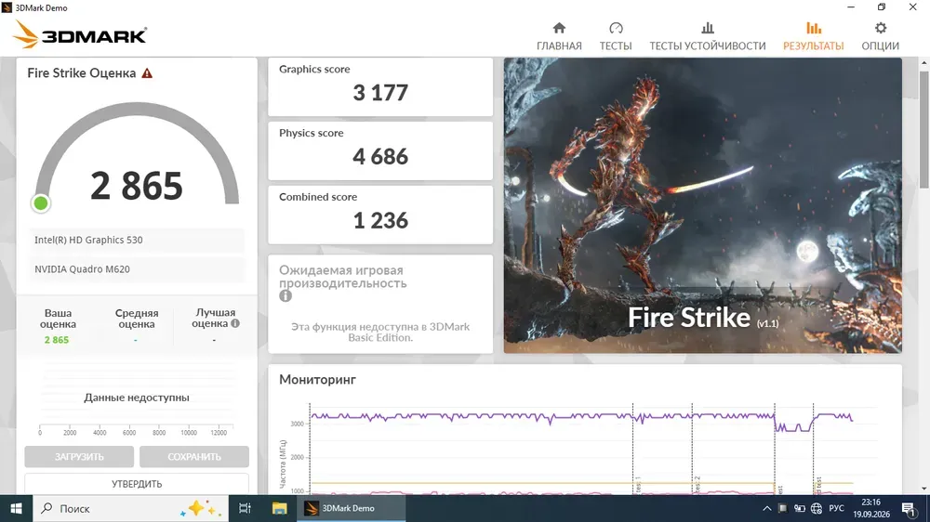Click info icon next to Лучшая оценка

pyautogui.click(x=235, y=324)
